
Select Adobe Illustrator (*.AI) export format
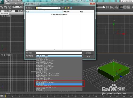click(x=59, y=61)
